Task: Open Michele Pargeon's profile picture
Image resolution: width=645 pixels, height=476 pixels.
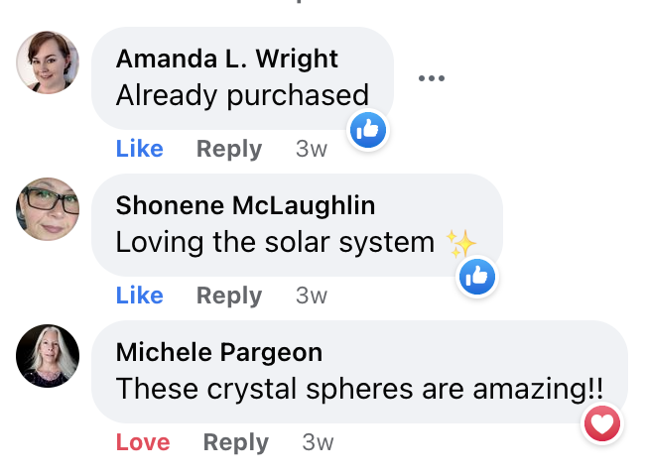Action: [48, 355]
